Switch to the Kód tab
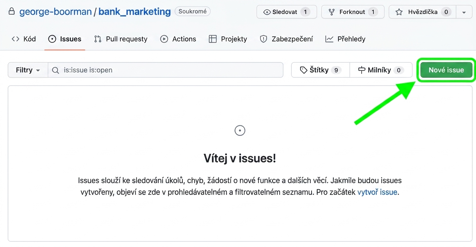The image size is (476, 247). click(x=24, y=39)
